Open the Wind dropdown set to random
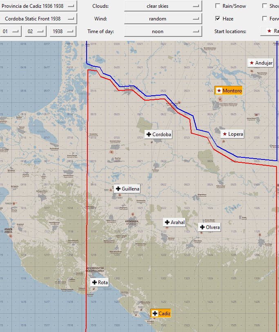The image size is (279, 332). 163,19
